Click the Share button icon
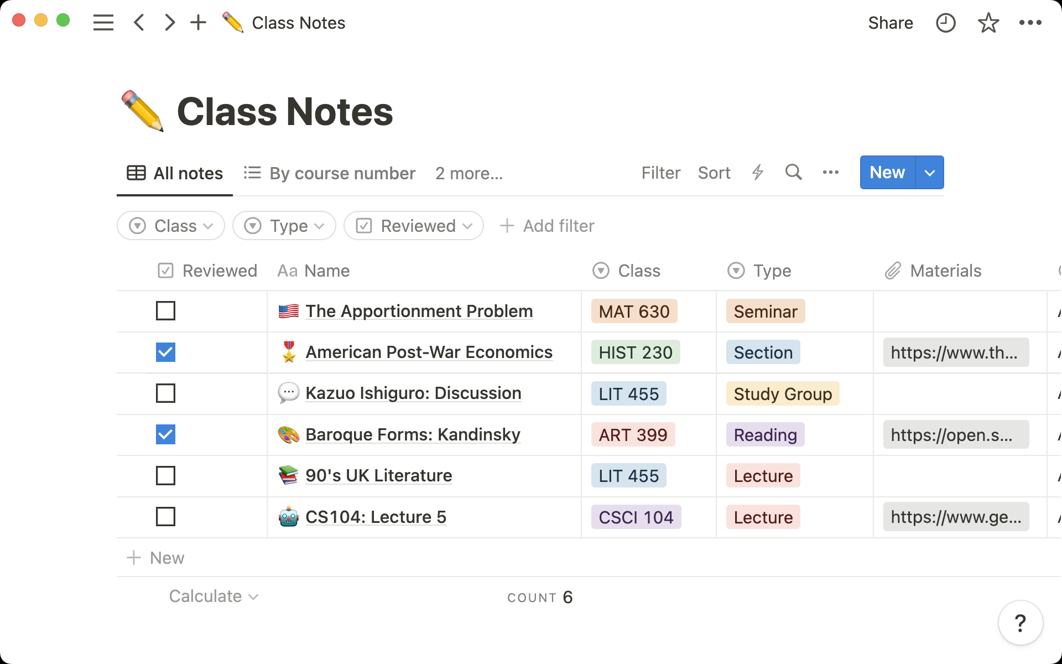Viewport: 1062px width, 664px height. 890,23
